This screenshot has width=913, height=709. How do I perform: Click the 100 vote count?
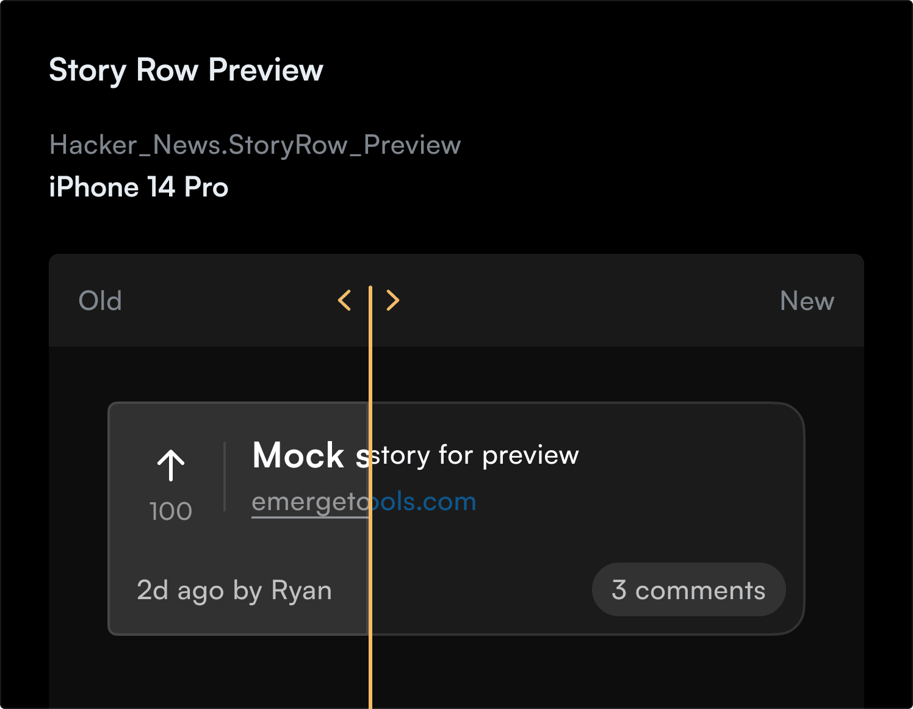171,511
